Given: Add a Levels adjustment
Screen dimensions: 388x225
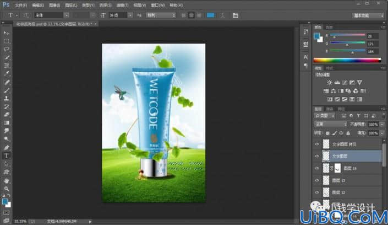Looking at the screenshot, I should click(x=337, y=82).
